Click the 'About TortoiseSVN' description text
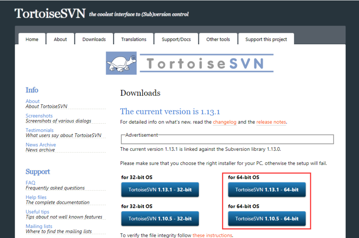Viewport: 359px width, 238px height. (x=46, y=107)
